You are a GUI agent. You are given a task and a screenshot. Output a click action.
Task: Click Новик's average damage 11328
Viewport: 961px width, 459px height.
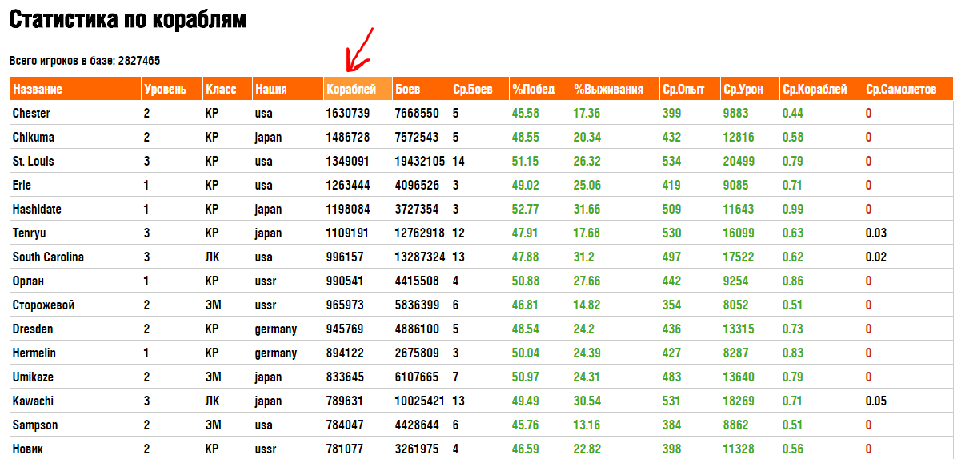739,449
